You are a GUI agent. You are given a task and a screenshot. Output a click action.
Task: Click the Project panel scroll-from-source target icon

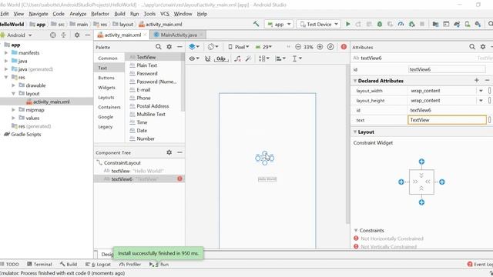53,35
